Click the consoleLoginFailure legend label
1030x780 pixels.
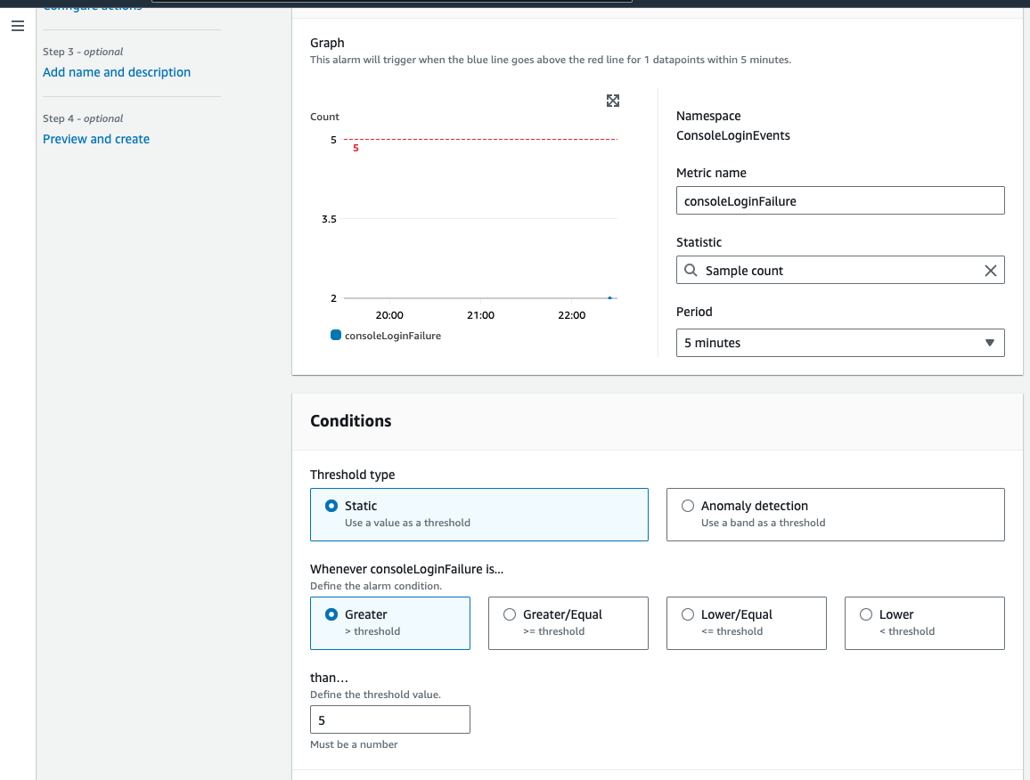393,336
